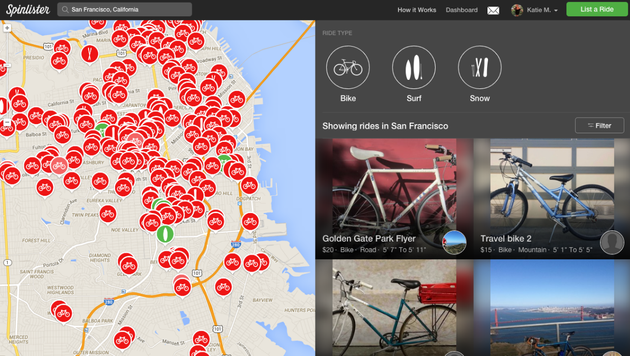Go to Dashboard
Screen dimensions: 630x356
(462, 10)
